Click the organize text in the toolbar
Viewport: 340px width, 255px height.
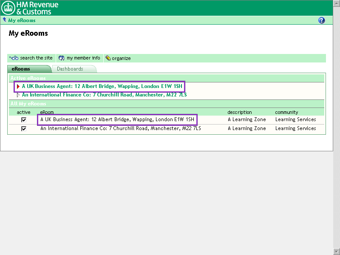click(x=121, y=58)
